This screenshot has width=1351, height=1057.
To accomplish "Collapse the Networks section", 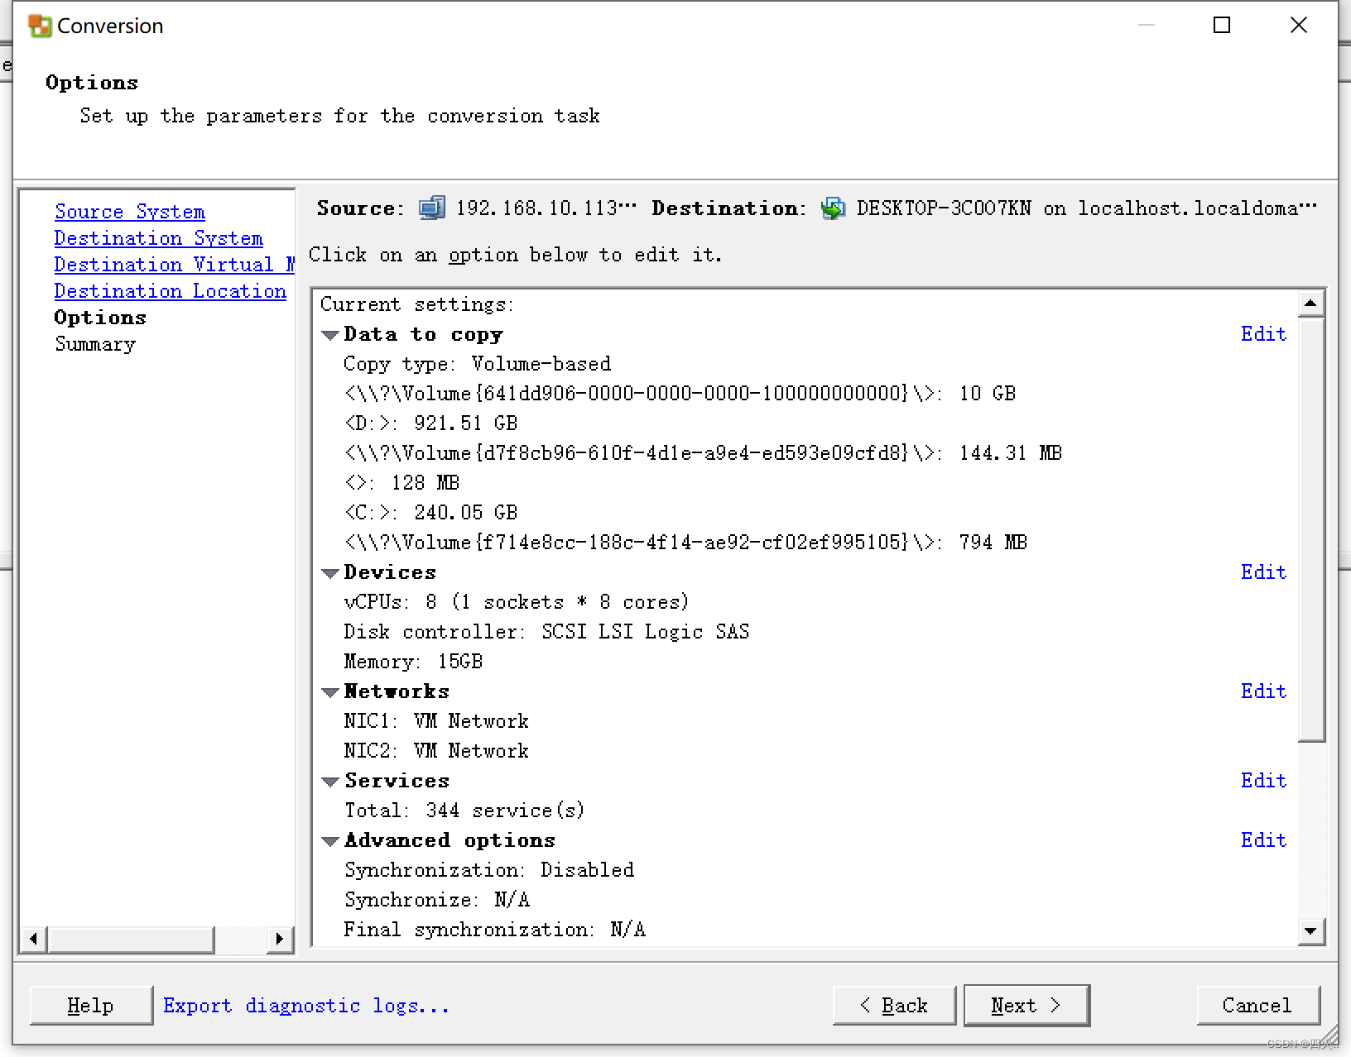I will [330, 692].
